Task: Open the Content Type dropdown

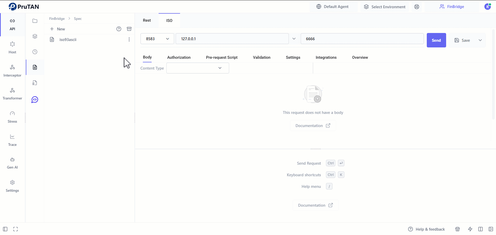Action: tap(198, 68)
